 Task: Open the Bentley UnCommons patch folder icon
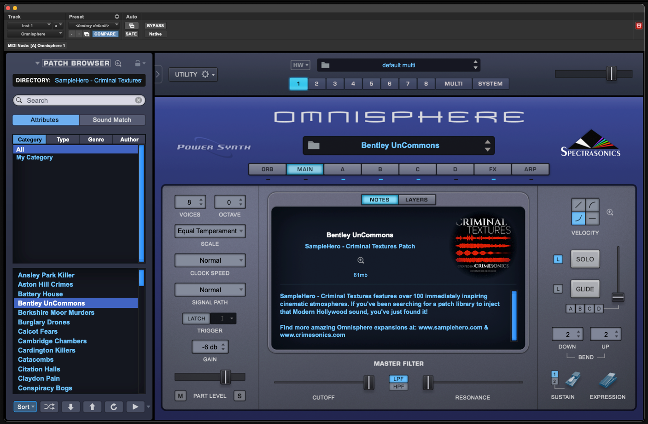(314, 145)
